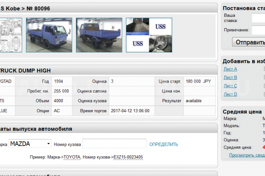265x176 pixels.
Task: Select the engine volume value 4000
Action: (x=58, y=101)
